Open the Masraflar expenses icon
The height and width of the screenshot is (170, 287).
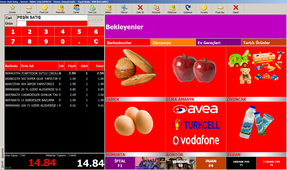tap(60, 9)
